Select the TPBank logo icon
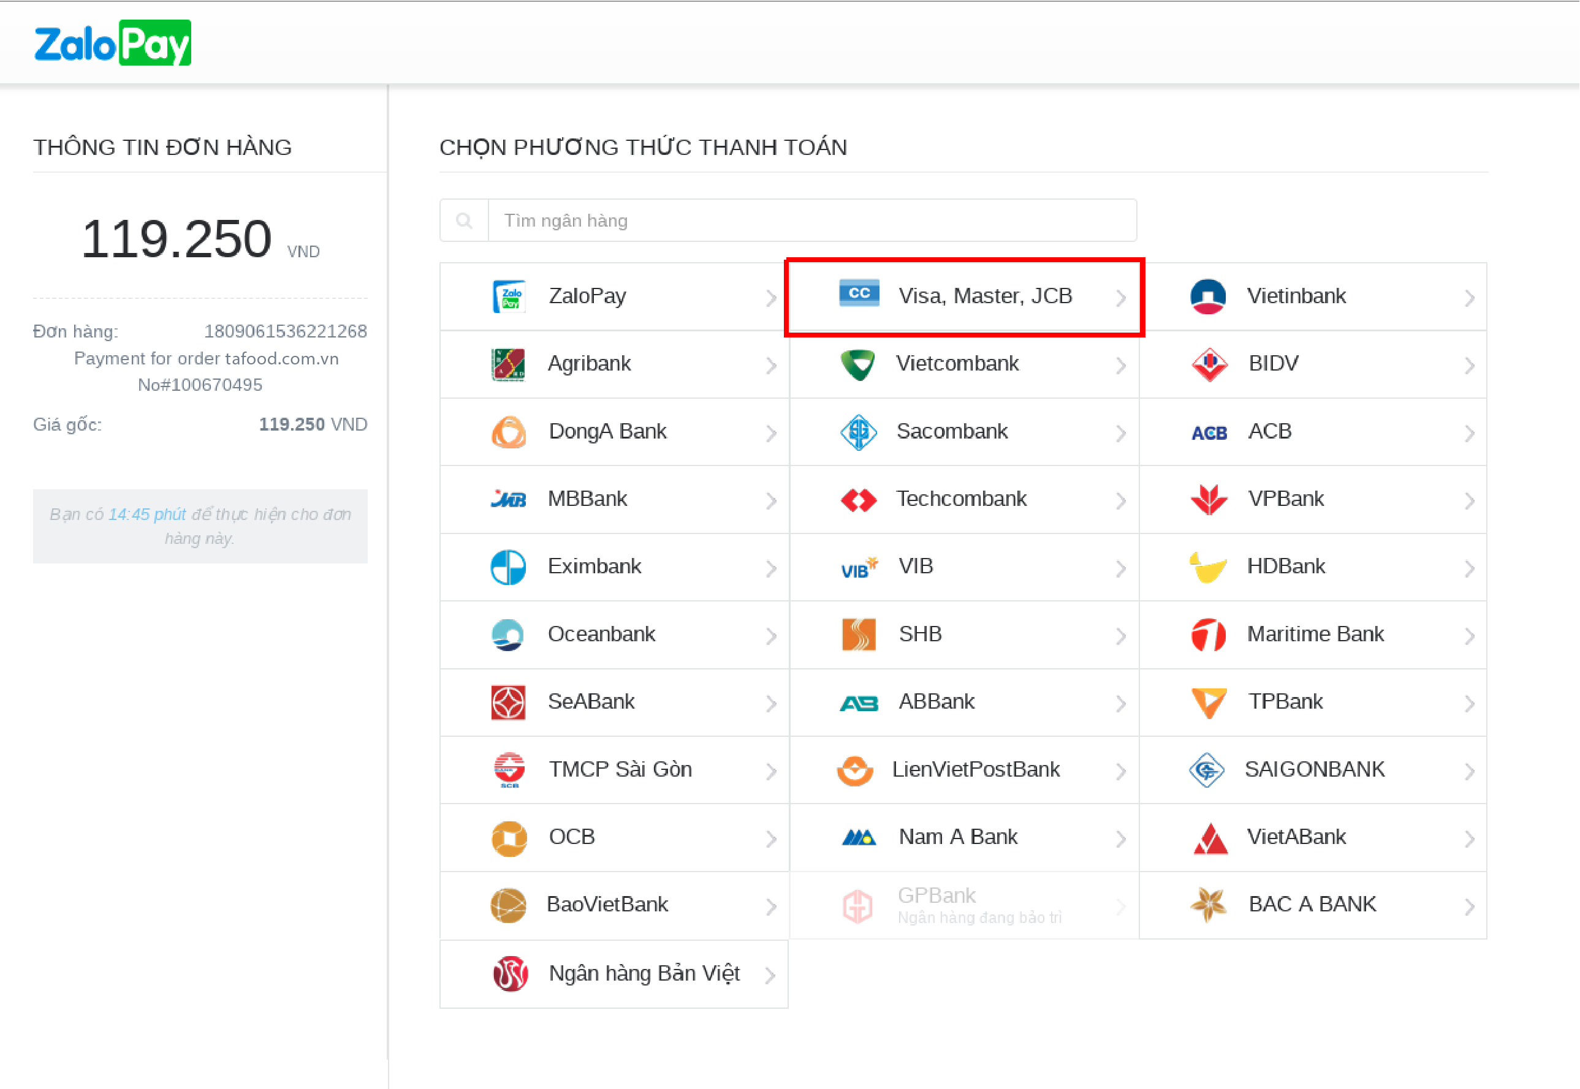1580x1089 pixels. (x=1209, y=703)
